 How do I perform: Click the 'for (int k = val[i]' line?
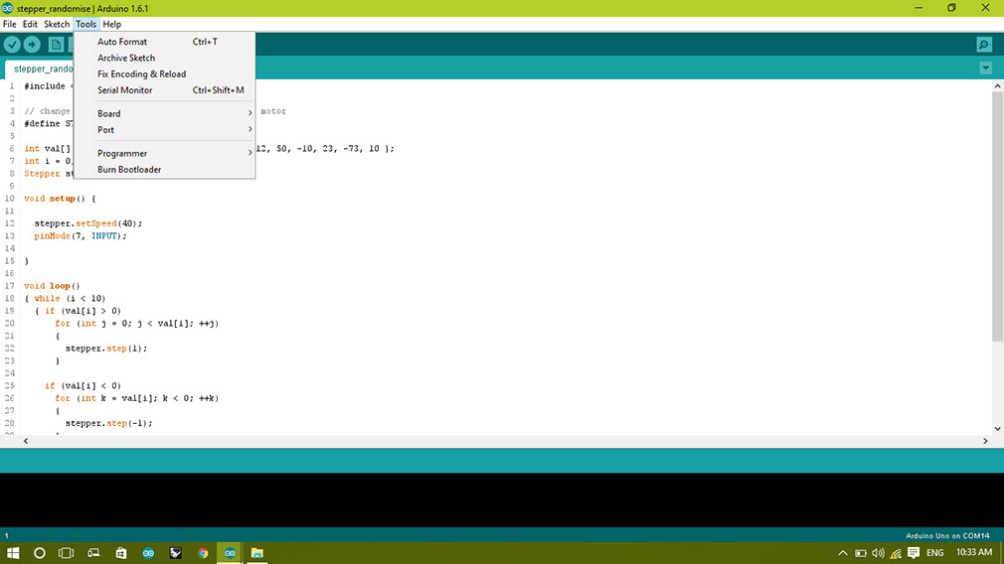[137, 398]
